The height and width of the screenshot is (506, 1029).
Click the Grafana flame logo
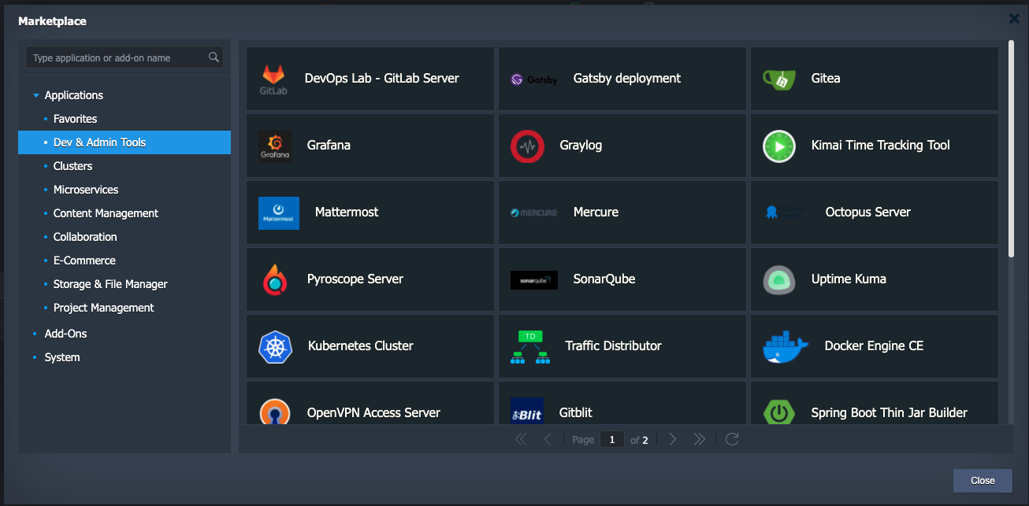pyautogui.click(x=275, y=146)
